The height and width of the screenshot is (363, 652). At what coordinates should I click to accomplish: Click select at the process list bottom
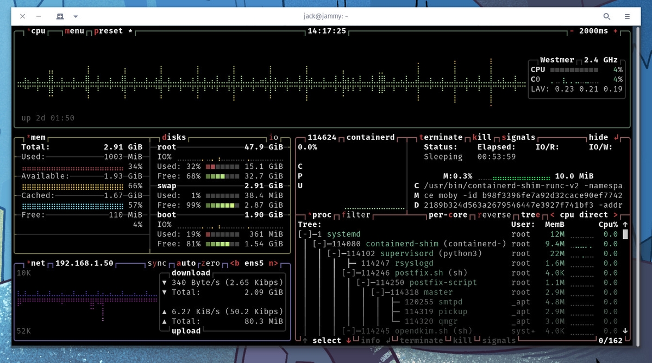point(327,340)
